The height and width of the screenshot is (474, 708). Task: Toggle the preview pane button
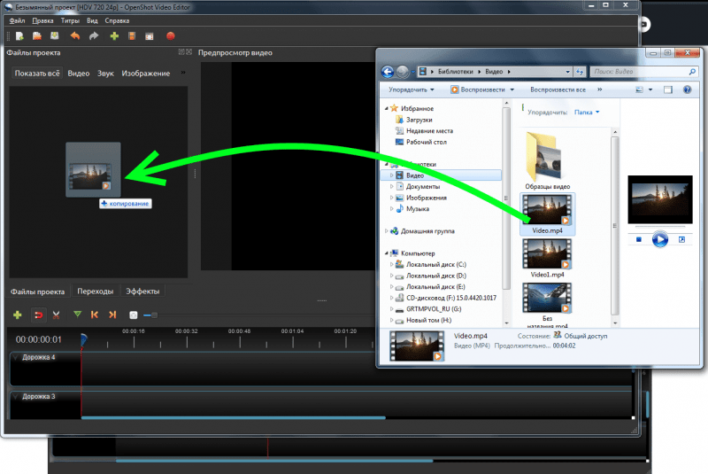point(668,89)
